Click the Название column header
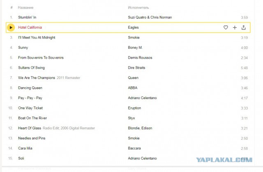The height and width of the screenshot is (172, 263). (25, 7)
